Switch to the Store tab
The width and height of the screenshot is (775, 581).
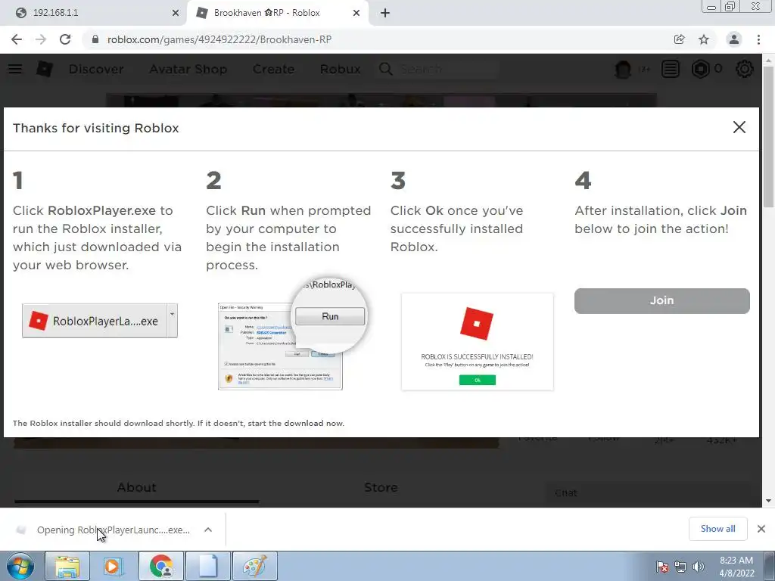[x=381, y=488]
